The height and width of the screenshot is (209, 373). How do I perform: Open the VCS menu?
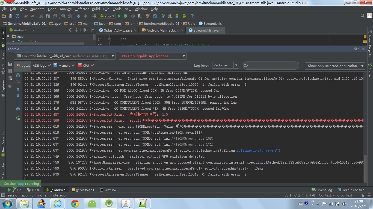[128, 9]
